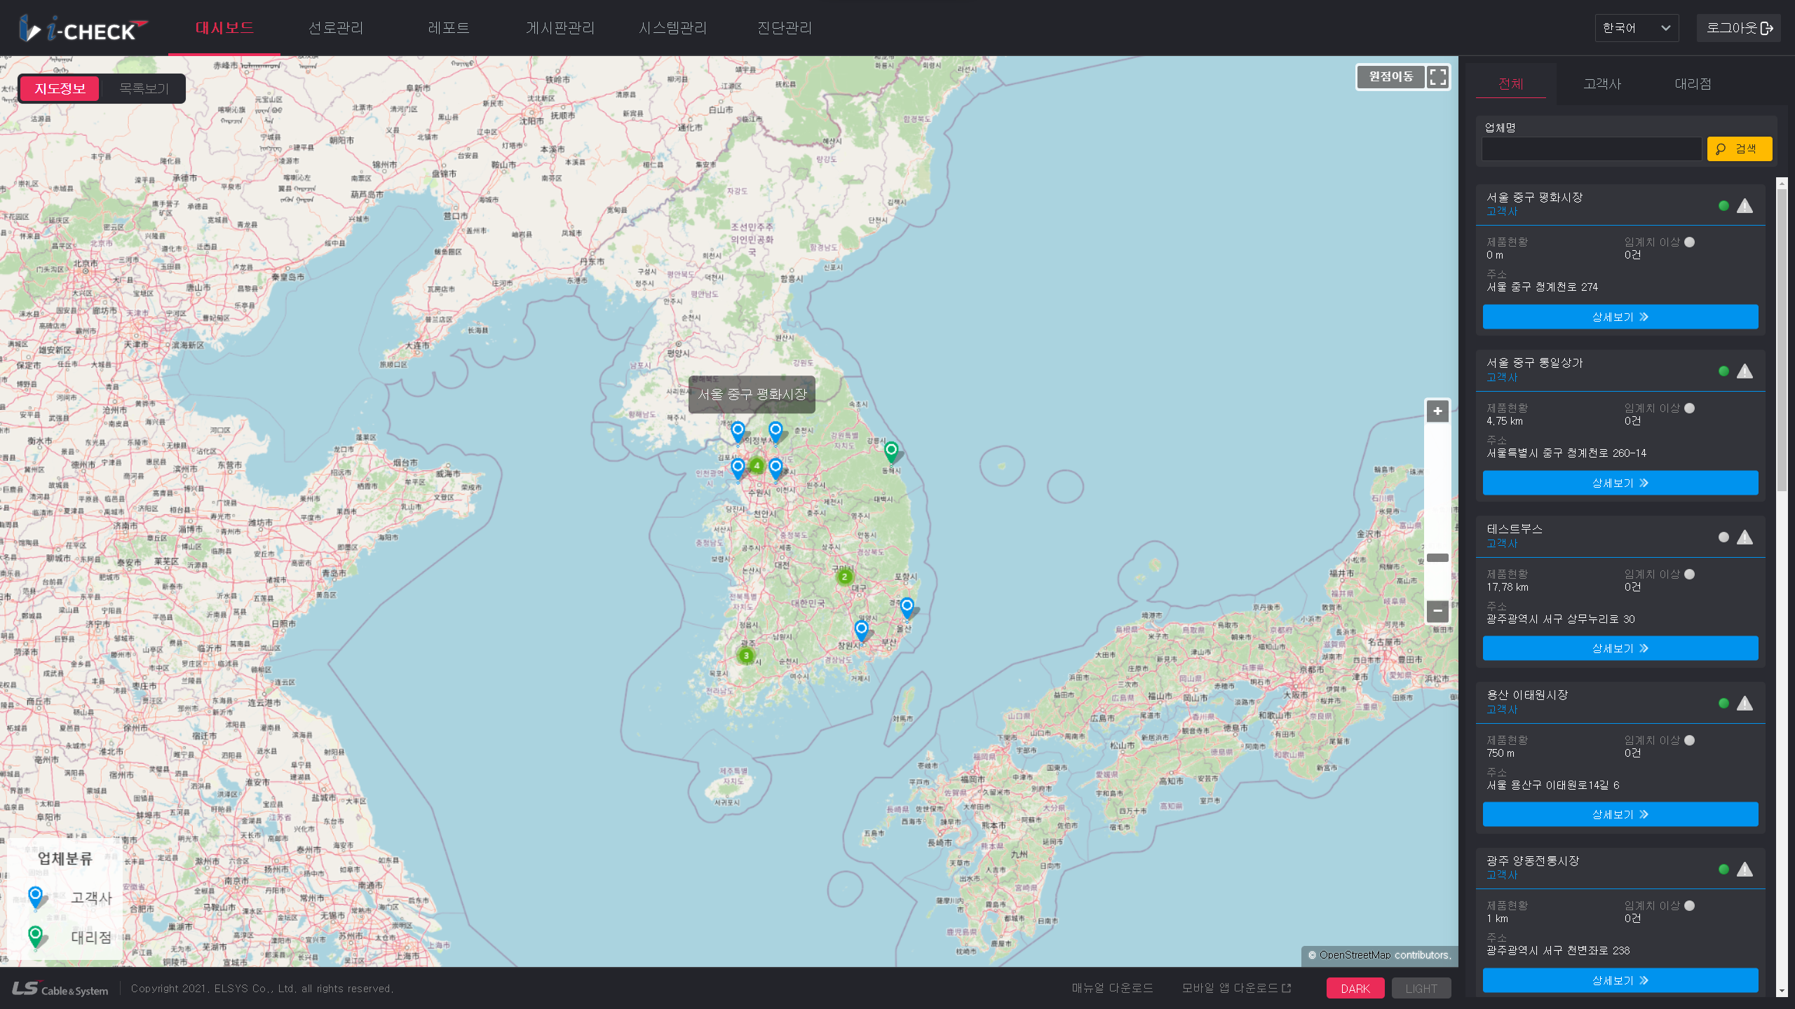Click green status dot for 서울 중구 평화시장
Screen dimensions: 1795x1009
tap(1723, 206)
